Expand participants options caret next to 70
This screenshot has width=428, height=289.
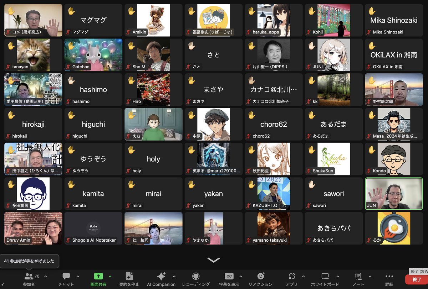(45, 276)
